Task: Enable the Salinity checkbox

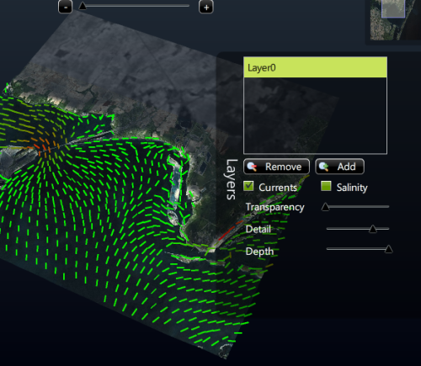Action: coord(326,186)
